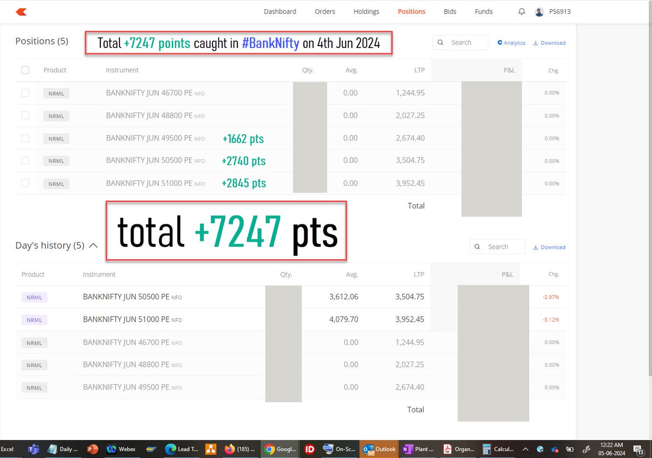Open the Orders tab
The width and height of the screenshot is (652, 458).
325,11
